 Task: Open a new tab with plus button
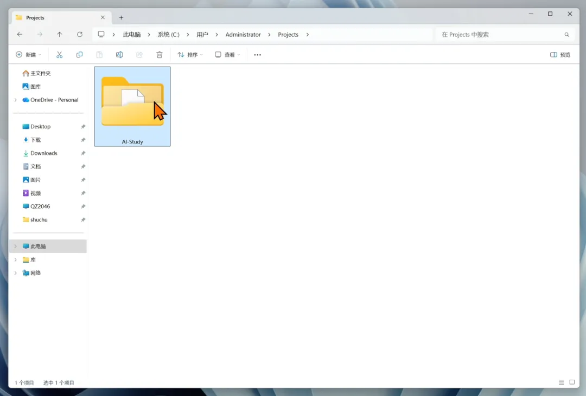[x=121, y=17]
